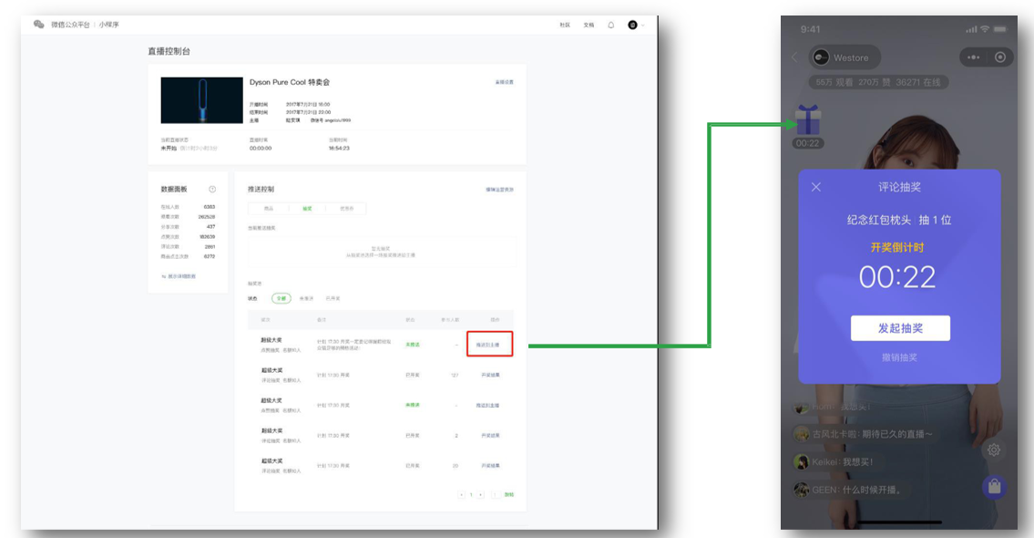The width and height of the screenshot is (1034, 538).
Task: Go back using the left chevron
Action: (x=794, y=57)
